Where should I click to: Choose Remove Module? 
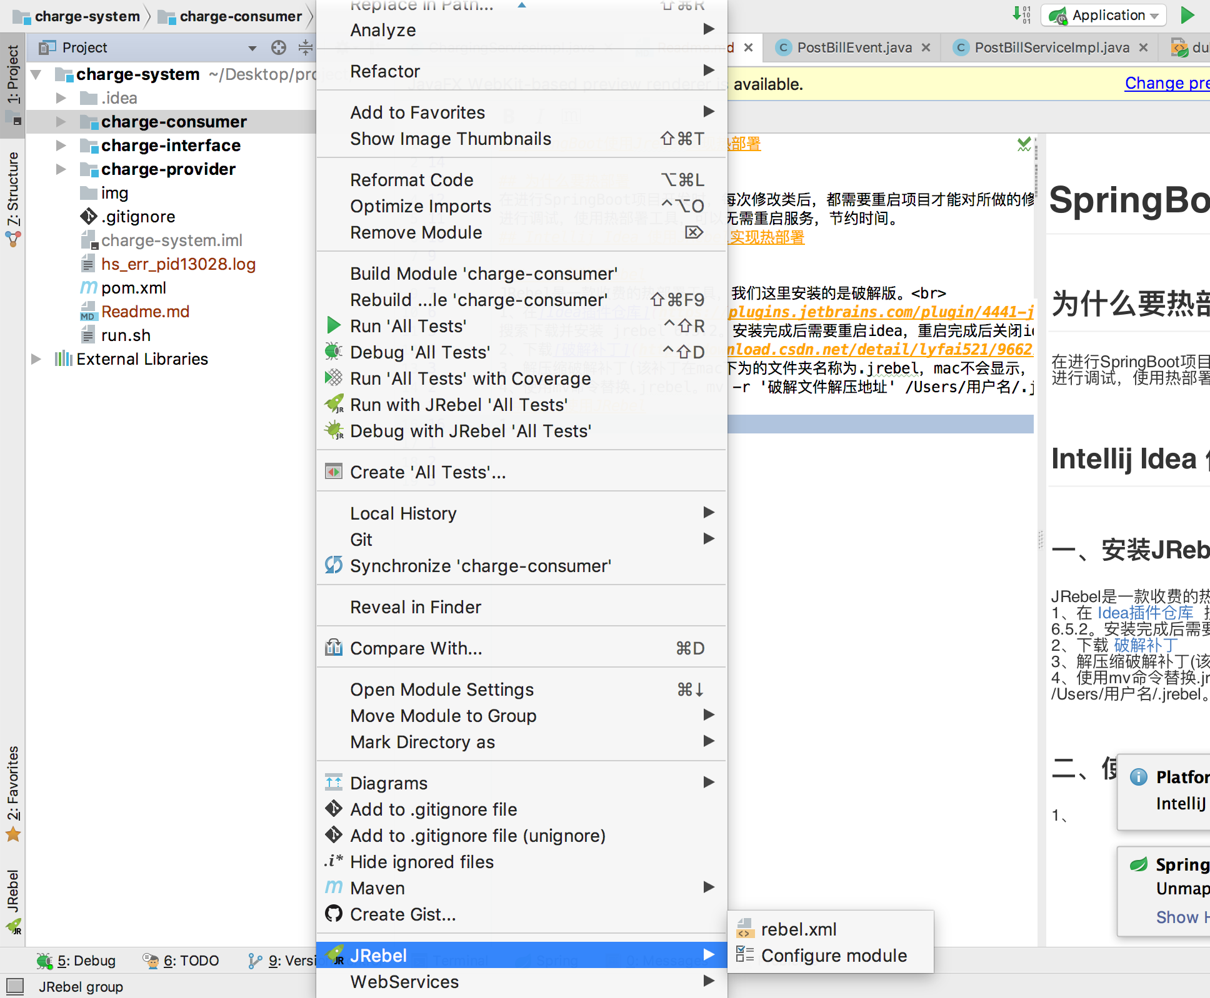coord(521,232)
